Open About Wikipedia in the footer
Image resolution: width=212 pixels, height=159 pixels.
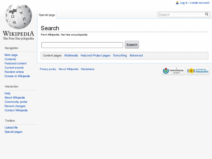coord(69,69)
